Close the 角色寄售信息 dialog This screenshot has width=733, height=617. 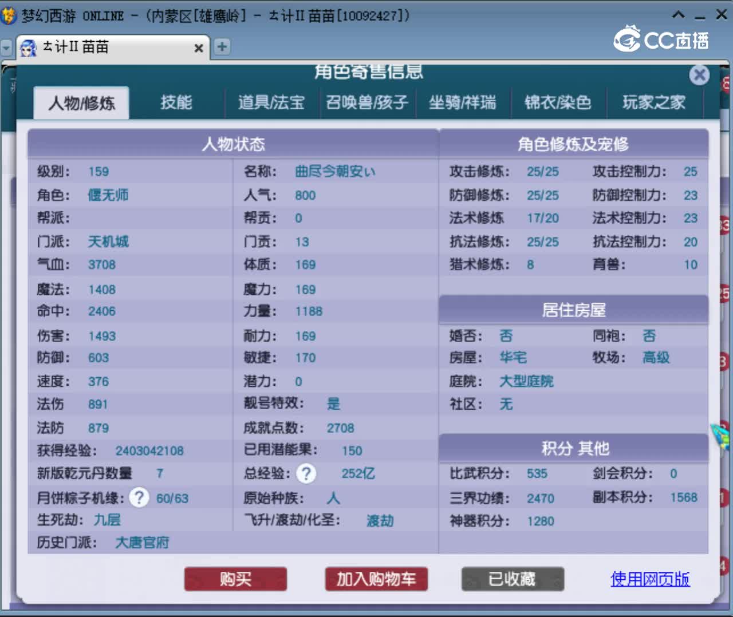point(699,75)
